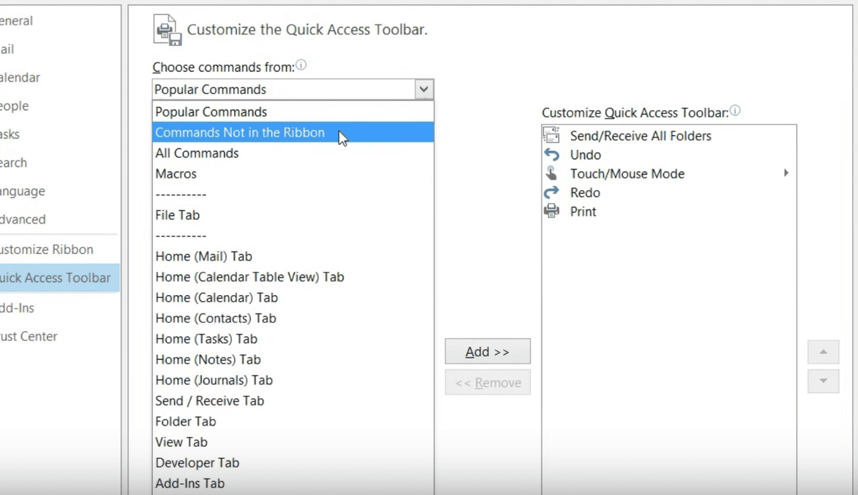Click the Redo arrow icon

coord(552,193)
